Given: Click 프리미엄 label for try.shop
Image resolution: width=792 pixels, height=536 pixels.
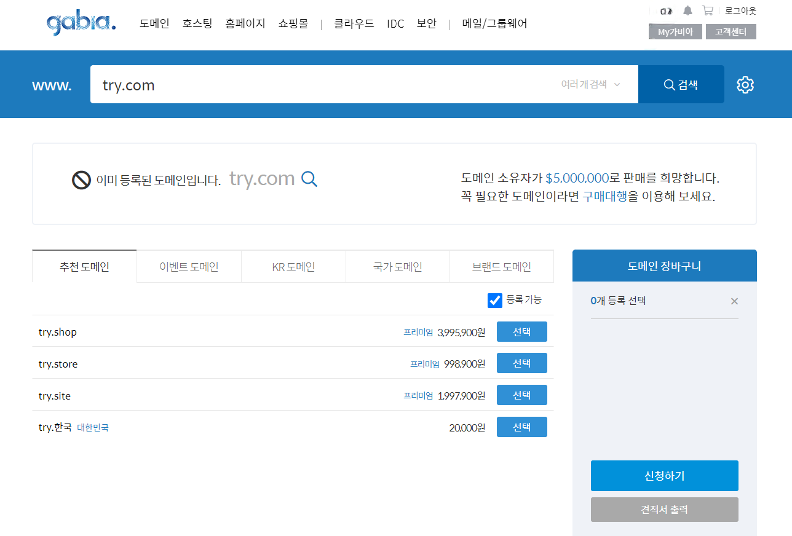Looking at the screenshot, I should 418,333.
